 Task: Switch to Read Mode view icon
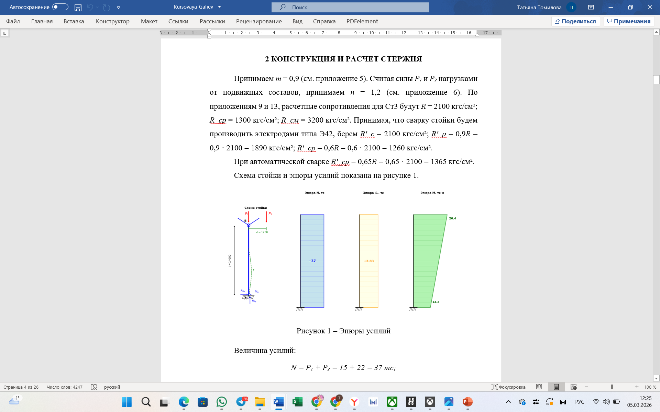pos(539,387)
